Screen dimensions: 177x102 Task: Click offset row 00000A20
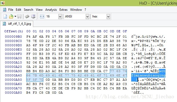point(13,67)
